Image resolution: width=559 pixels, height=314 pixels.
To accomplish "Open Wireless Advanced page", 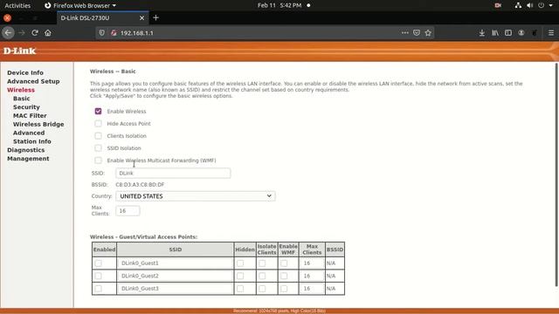I will tap(29, 133).
